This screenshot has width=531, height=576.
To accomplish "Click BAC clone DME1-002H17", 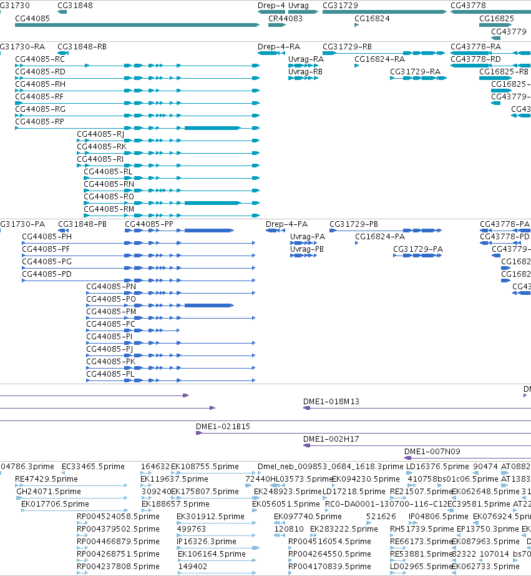I will click(331, 439).
